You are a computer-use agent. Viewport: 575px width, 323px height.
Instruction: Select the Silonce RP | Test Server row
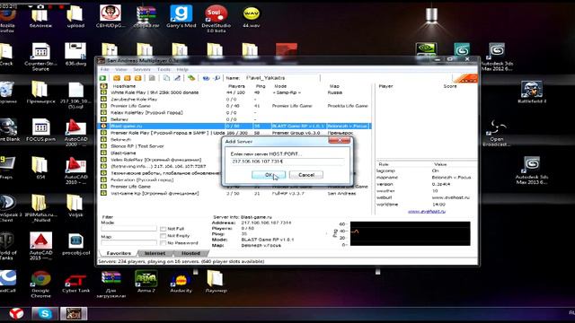click(161, 146)
